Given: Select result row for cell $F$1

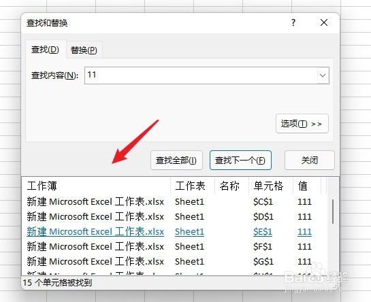Looking at the screenshot, I should click(x=175, y=247).
